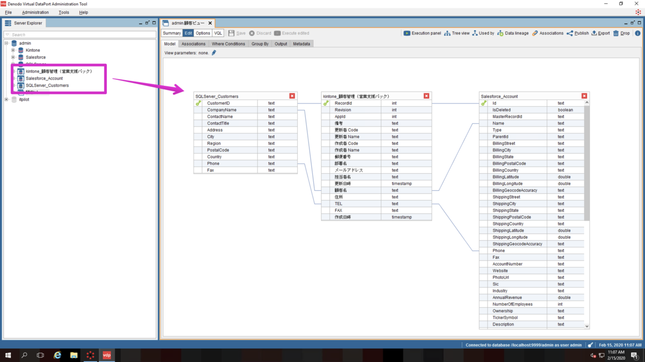Expand the kintone_顧客管理 view node
Image resolution: width=645 pixels, height=362 pixels.
(x=14, y=71)
